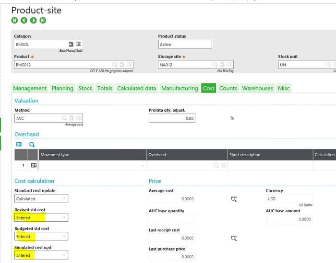Image resolution: width=336 pixels, height=263 pixels.
Task: Switch to the Warehouses tab
Action: [x=257, y=88]
